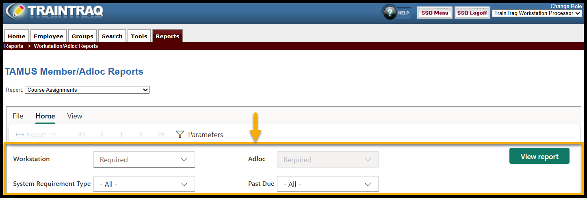This screenshot has height=198, width=587.
Task: Switch to the Employee tab
Action: pos(48,36)
